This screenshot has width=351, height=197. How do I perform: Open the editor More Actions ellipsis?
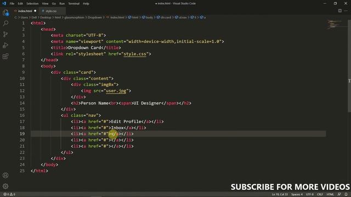[x=346, y=11]
